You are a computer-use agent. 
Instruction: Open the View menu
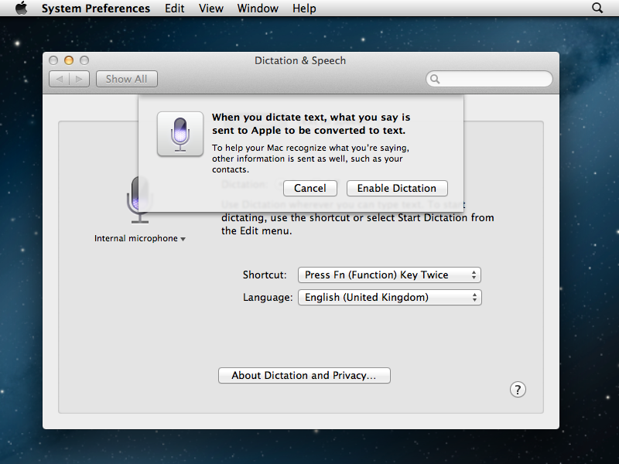[210, 9]
